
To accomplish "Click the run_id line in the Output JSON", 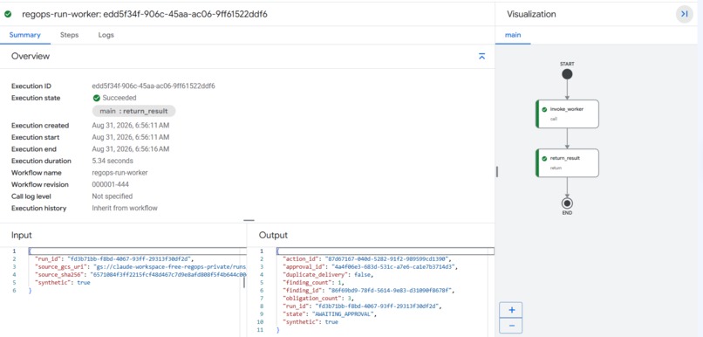I will [363, 306].
